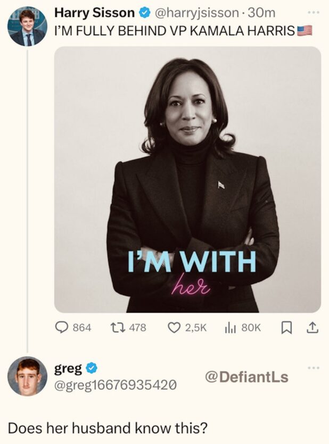
Task: Open Harry Sisson's profile picture
Action: [x=27, y=27]
